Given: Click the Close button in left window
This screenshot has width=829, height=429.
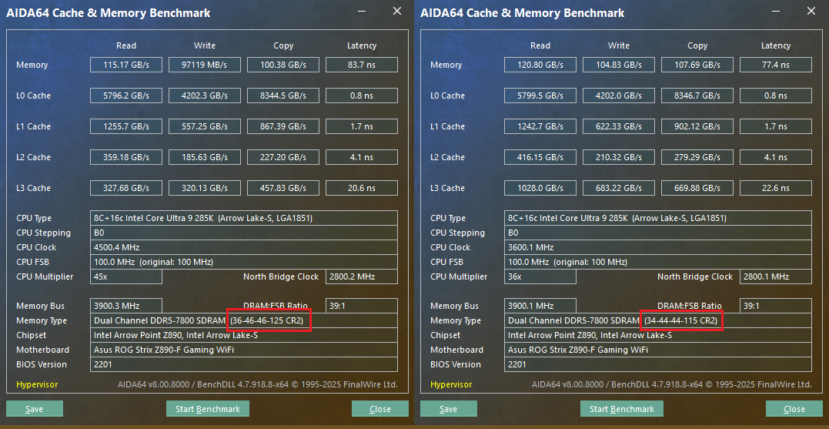Looking at the screenshot, I should coord(380,409).
